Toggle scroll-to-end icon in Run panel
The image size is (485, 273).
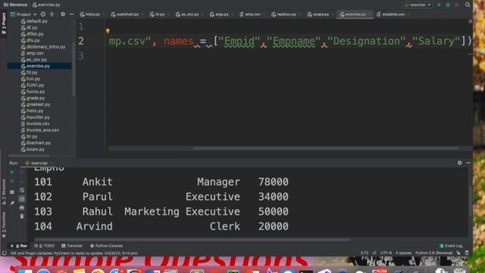tap(22, 199)
